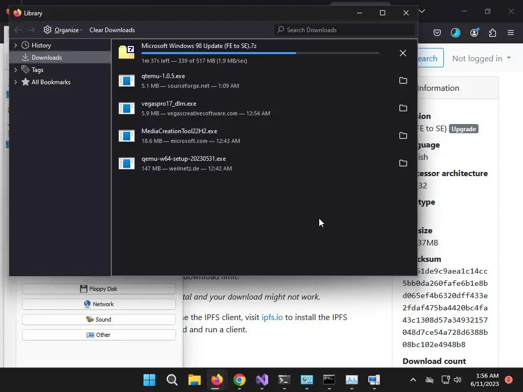Select the qemu-w64-setup-20230531.exe download entry
523x392 pixels.
[264, 164]
